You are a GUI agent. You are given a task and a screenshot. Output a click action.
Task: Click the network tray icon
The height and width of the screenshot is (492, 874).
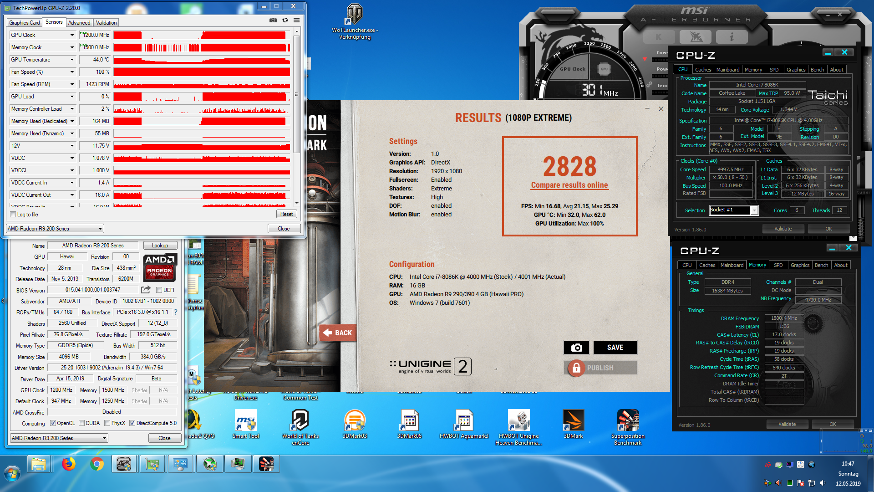(x=812, y=483)
